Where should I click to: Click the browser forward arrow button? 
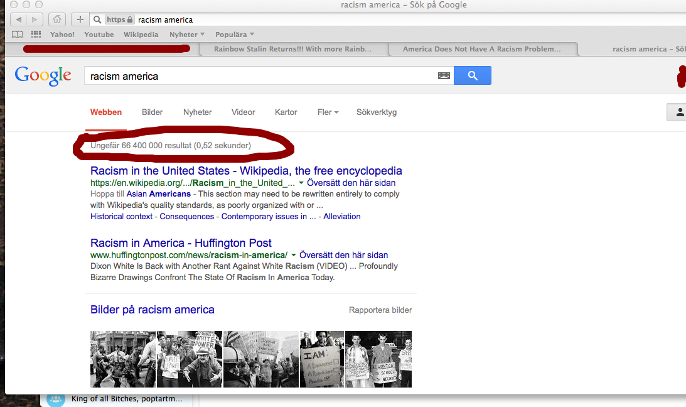point(35,19)
